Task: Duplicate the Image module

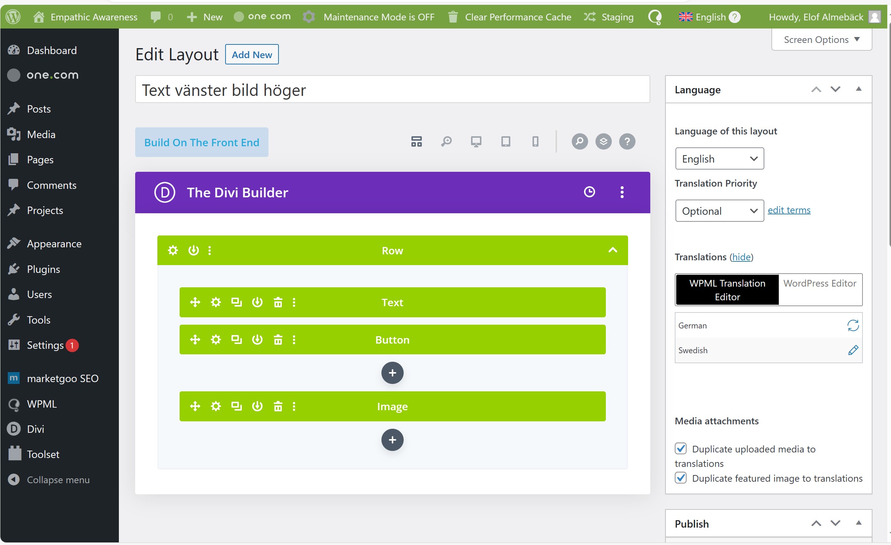Action: coord(237,406)
